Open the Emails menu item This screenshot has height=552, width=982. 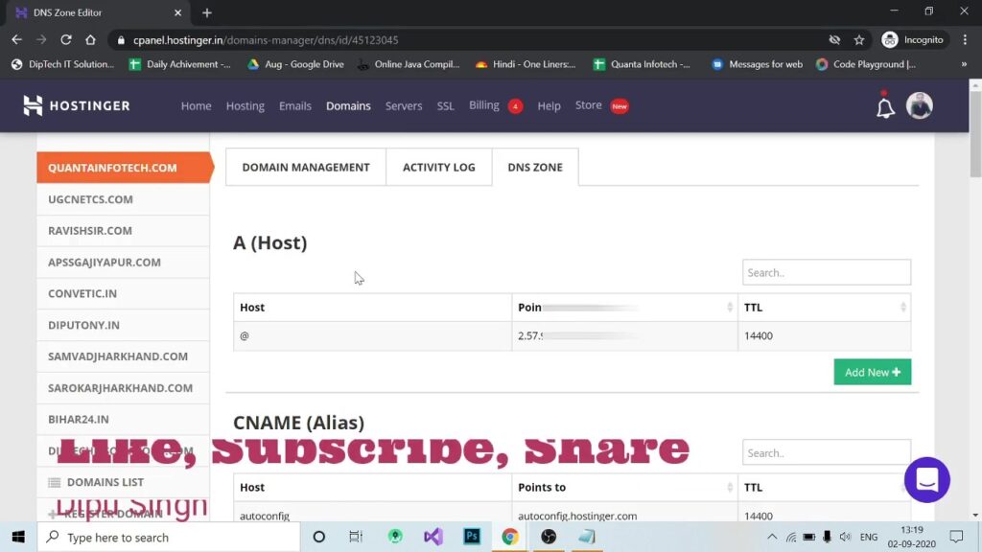[295, 105]
